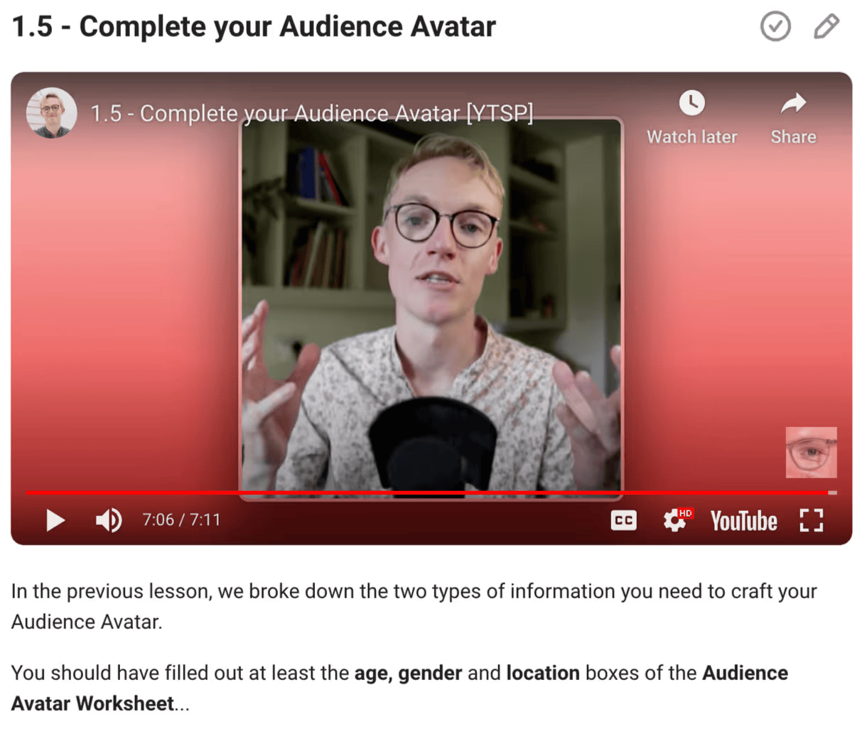Enter fullscreen mode
Screen dimensions: 862x734
[x=811, y=521]
